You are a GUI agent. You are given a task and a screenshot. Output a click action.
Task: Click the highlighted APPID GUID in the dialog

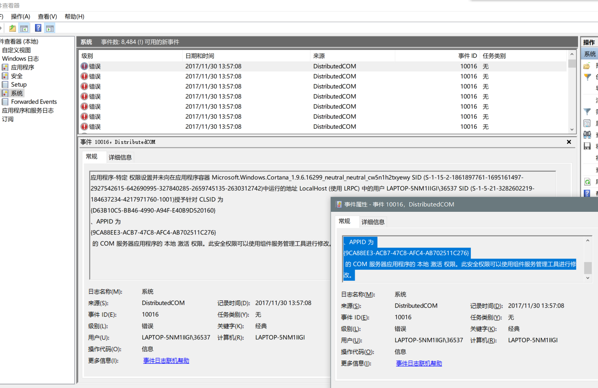pos(406,253)
